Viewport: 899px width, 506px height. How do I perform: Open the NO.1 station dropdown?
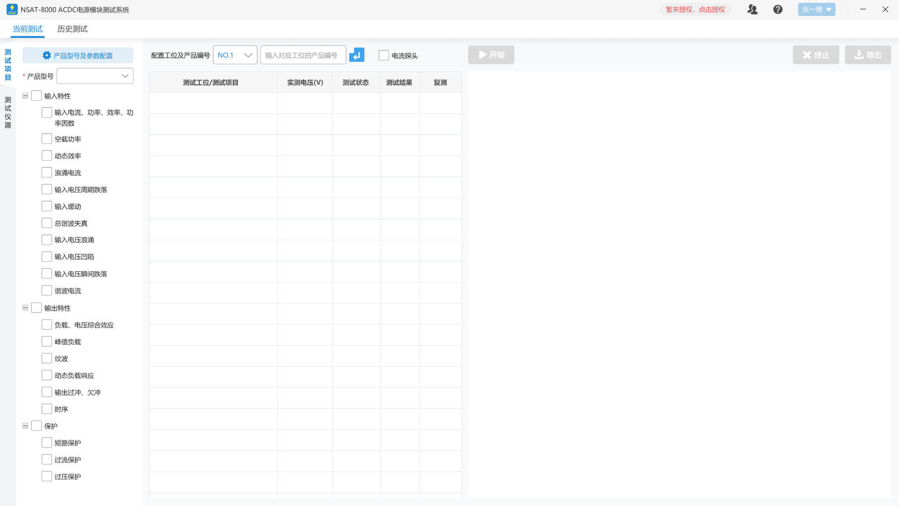pos(235,55)
